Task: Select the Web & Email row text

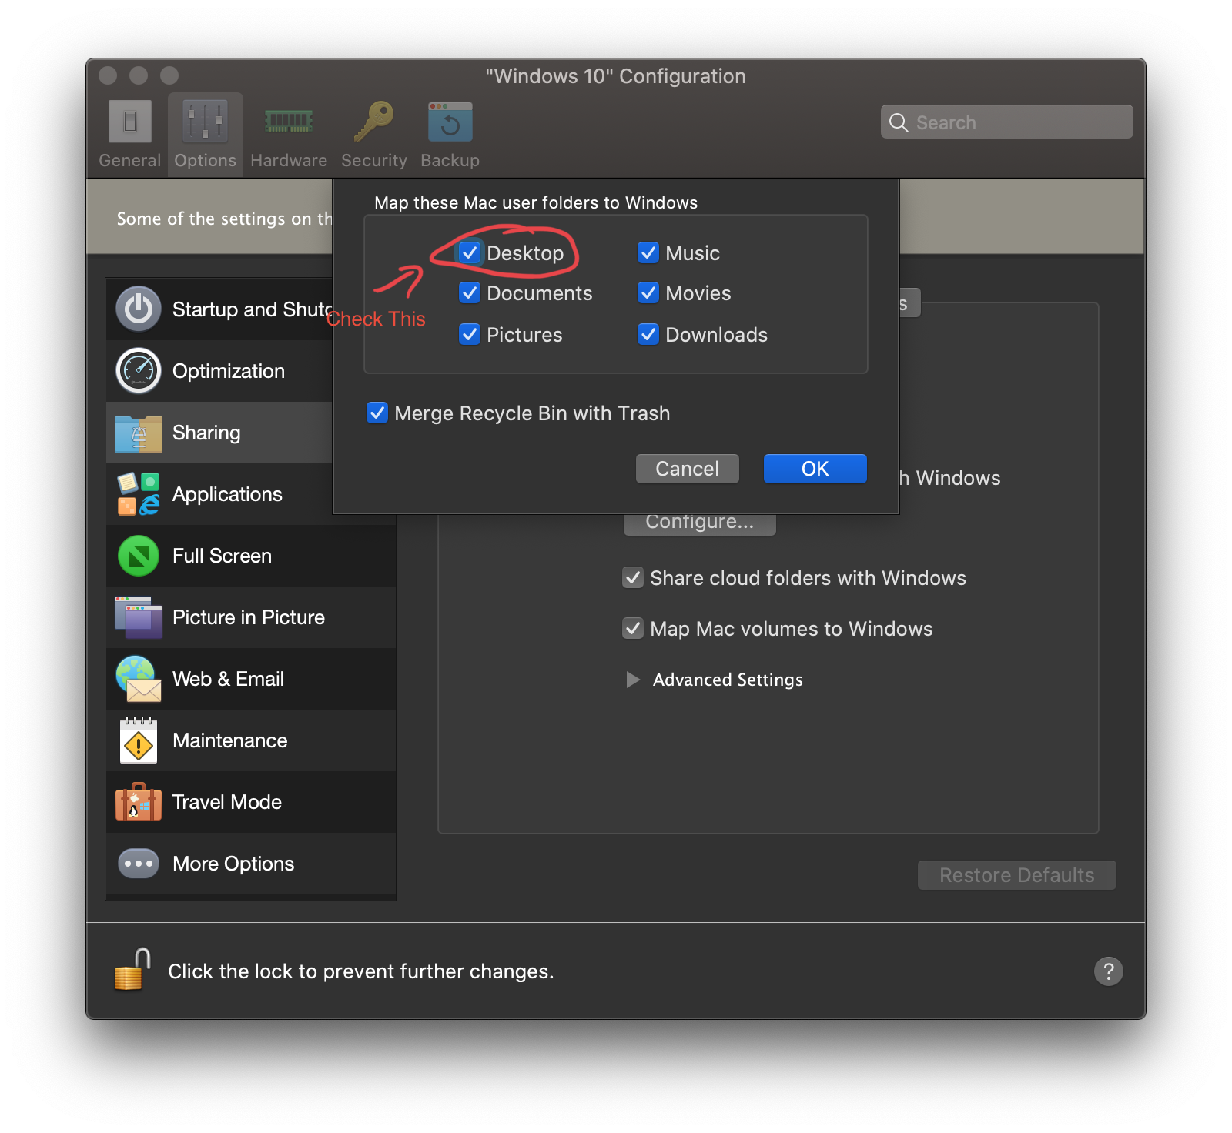Action: (x=229, y=679)
